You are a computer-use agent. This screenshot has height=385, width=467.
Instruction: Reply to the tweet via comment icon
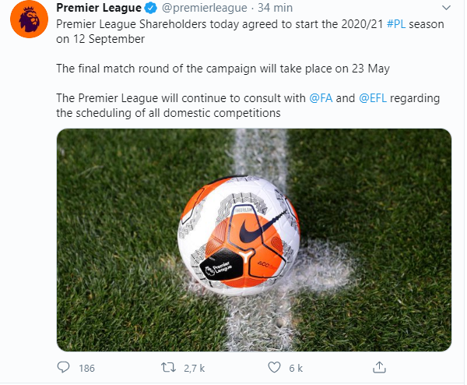tap(65, 367)
